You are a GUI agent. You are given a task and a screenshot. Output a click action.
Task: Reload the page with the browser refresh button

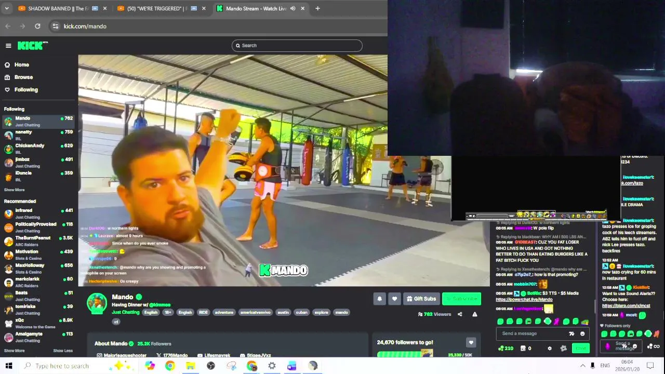point(37,26)
